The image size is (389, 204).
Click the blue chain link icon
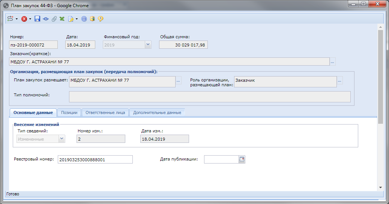46,19
